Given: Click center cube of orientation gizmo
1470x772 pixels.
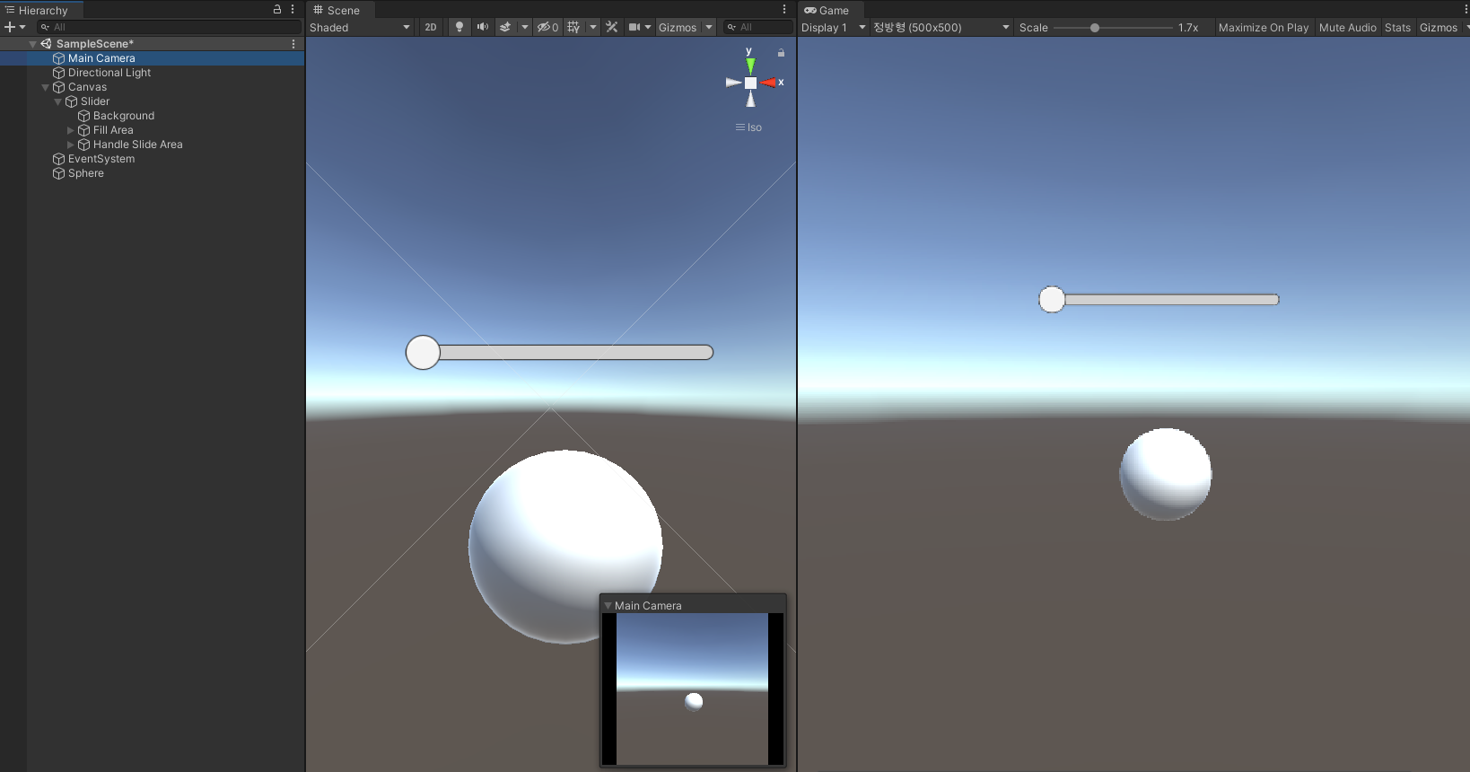Looking at the screenshot, I should click(750, 83).
